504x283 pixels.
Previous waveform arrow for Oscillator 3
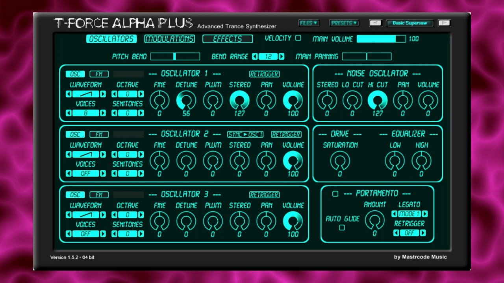(x=69, y=215)
